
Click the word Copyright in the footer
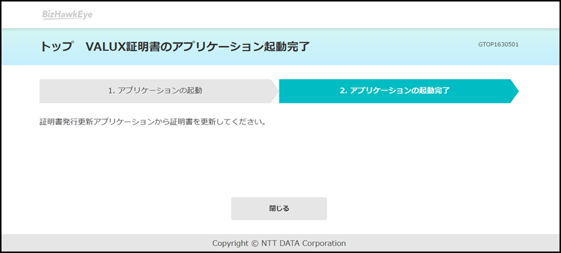(230, 244)
